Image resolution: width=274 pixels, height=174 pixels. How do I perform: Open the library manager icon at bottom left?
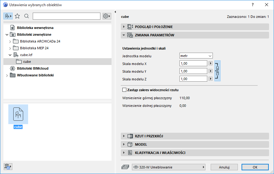8,167
